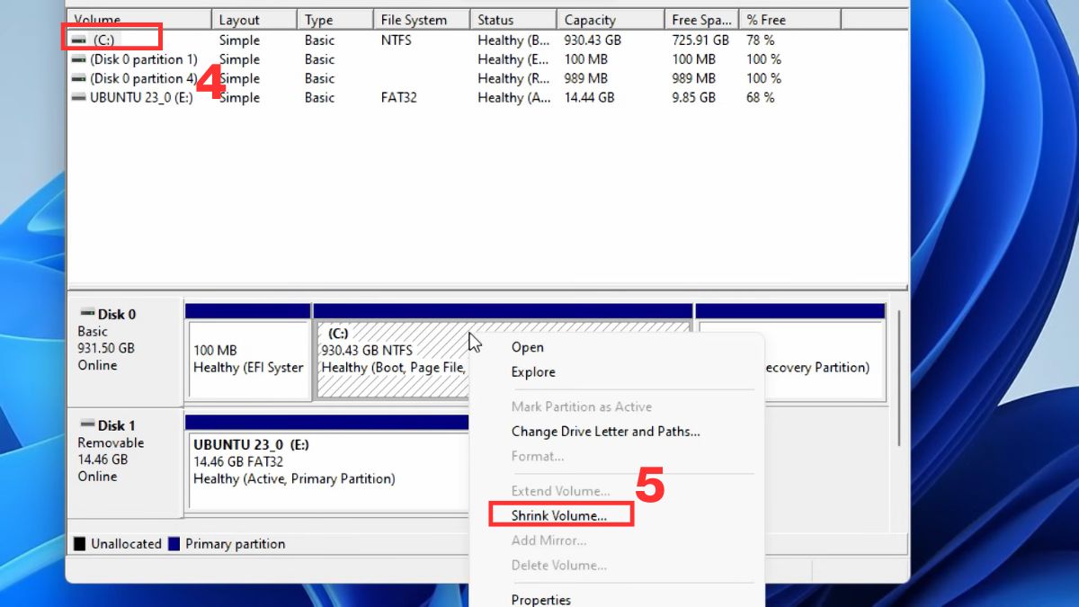This screenshot has width=1079, height=607.
Task: Click the blue Primary partition legend swatch
Action: coord(174,544)
